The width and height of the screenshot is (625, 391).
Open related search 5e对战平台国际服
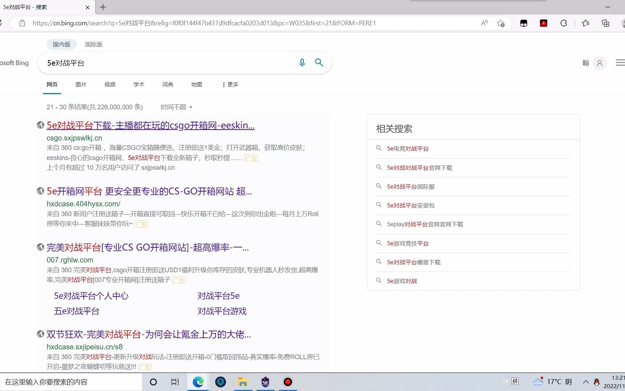pyautogui.click(x=411, y=186)
